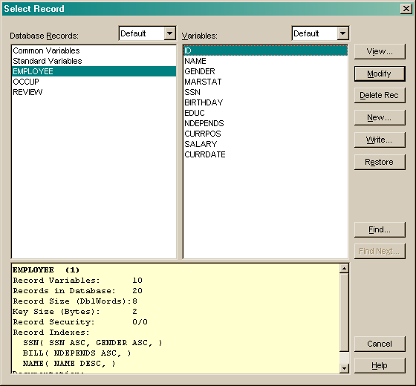This screenshot has width=416, height=386.
Task: Select the CURRDATE variable
Action: coord(265,154)
